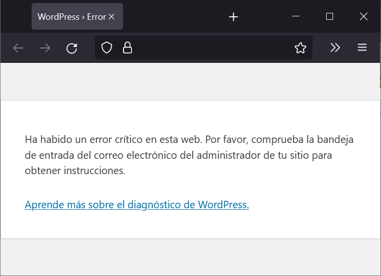381x276 pixels.
Task: Close the browser window
Action: click(364, 16)
